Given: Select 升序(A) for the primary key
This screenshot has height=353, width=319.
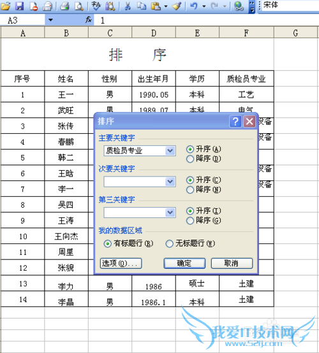Looking at the screenshot, I should [x=190, y=149].
